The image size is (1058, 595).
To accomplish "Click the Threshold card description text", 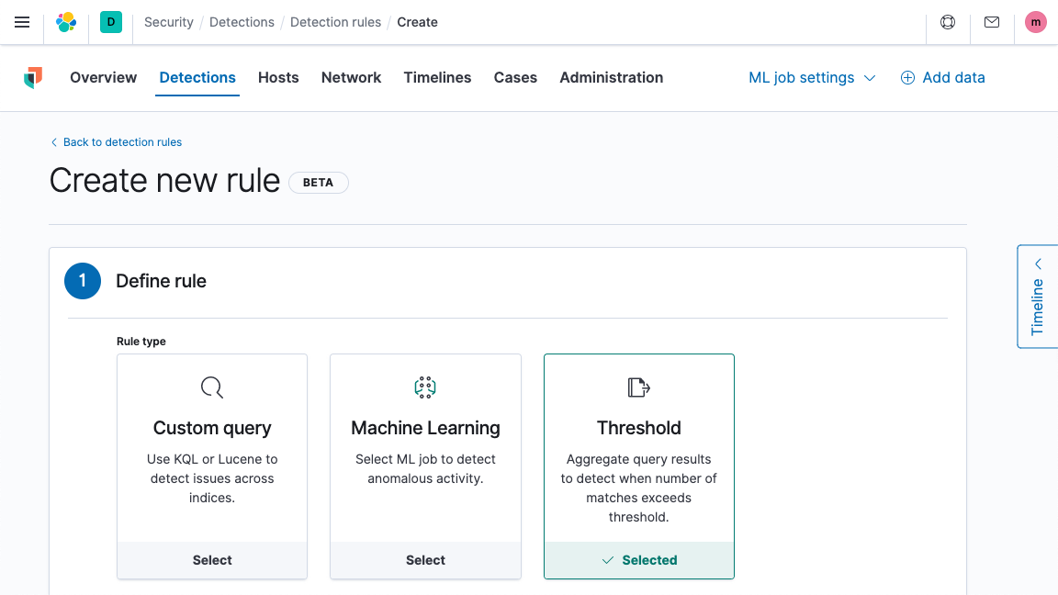I will (x=638, y=488).
